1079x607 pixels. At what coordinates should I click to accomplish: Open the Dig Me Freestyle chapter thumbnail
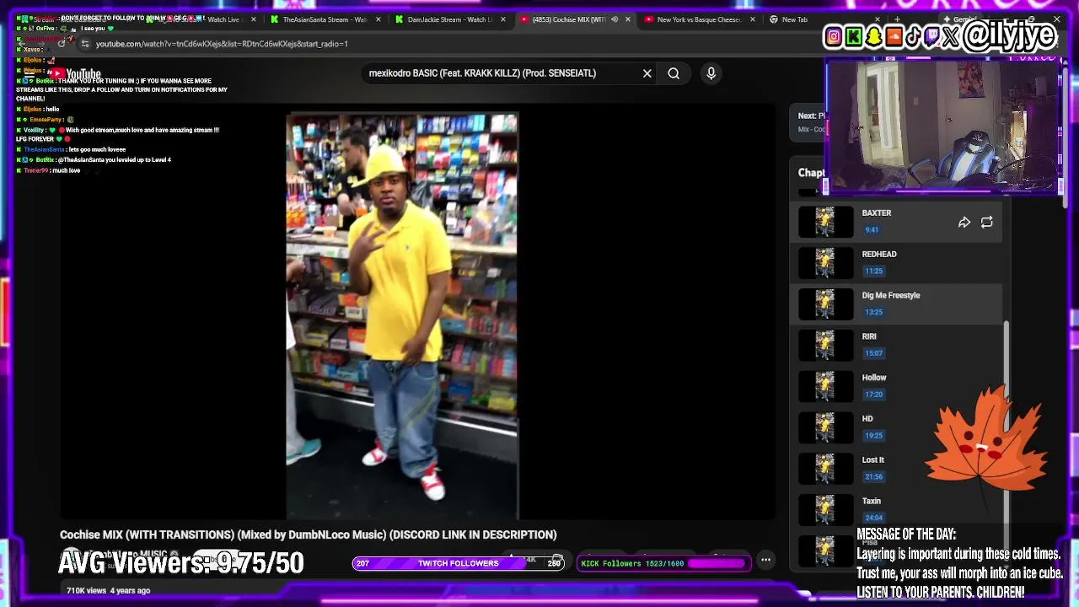coord(825,304)
